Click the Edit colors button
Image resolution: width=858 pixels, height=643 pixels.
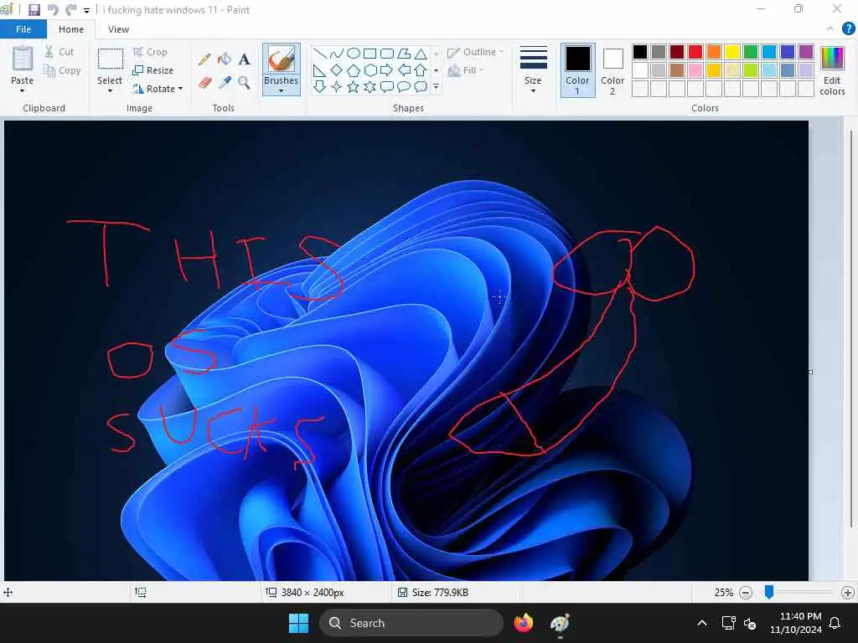832,71
